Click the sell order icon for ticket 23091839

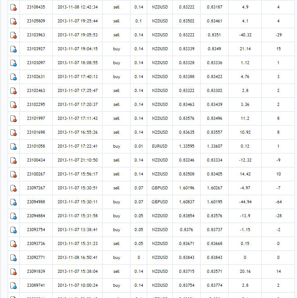13,272
